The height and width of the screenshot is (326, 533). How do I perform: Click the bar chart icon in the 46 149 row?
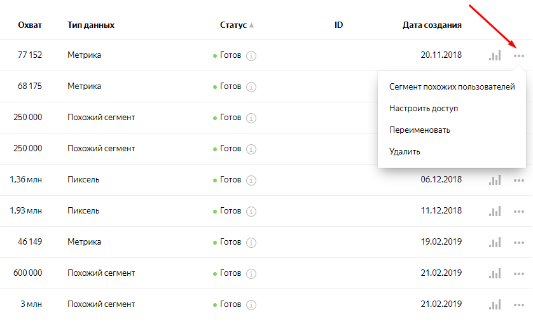495,242
